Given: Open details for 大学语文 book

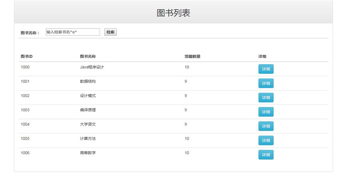Looking at the screenshot, I should 266,126.
